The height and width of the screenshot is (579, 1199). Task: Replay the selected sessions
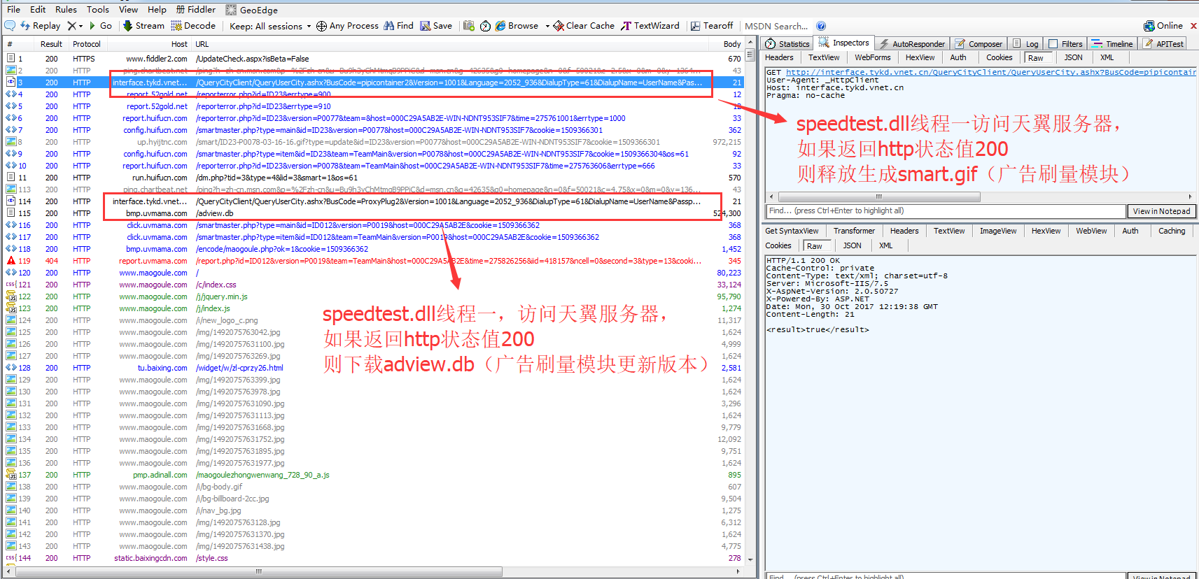click(x=40, y=26)
